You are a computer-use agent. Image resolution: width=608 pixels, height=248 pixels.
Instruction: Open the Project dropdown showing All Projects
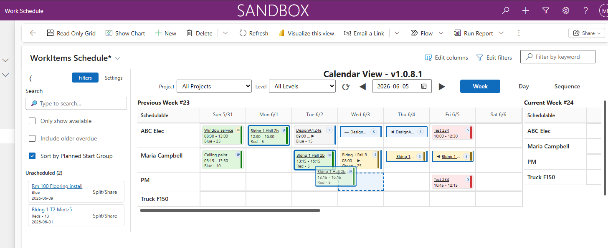coord(214,86)
